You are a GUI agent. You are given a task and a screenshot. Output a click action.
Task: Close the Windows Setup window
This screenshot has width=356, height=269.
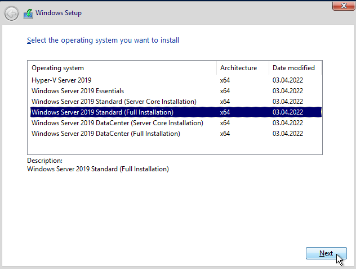344,6
